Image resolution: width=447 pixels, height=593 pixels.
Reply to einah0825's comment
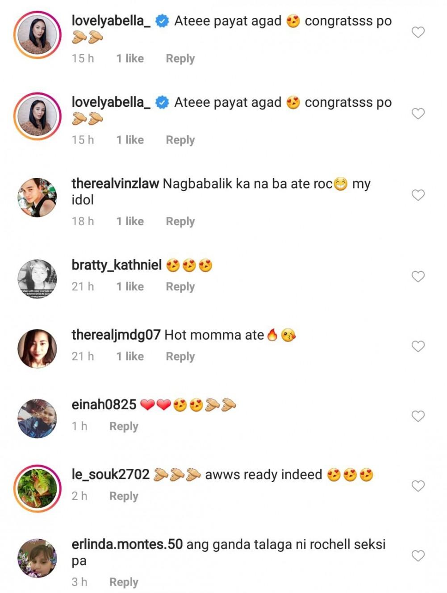tap(124, 426)
